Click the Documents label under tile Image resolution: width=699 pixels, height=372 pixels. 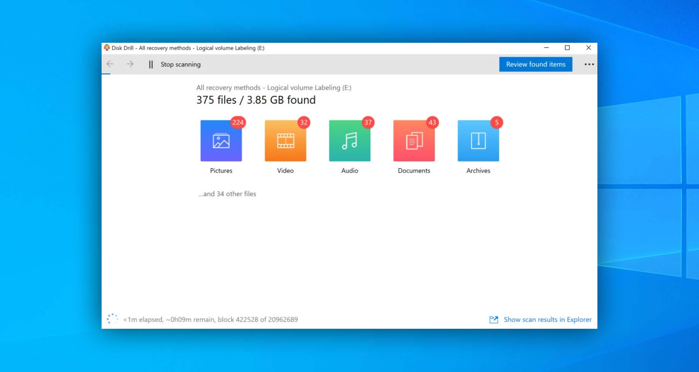(x=414, y=171)
